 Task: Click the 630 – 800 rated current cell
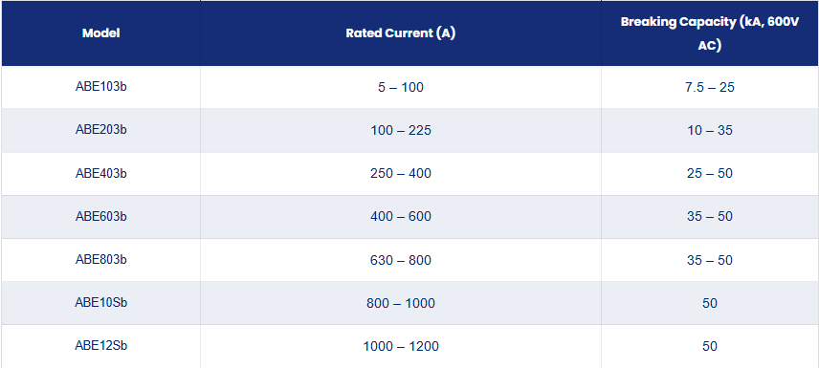(401, 260)
